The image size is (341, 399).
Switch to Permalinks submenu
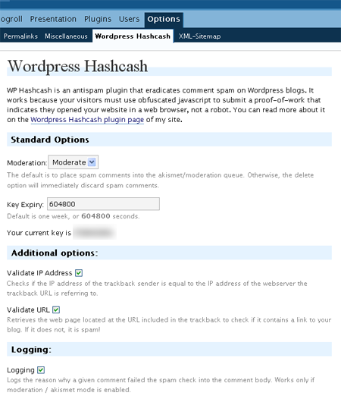click(20, 36)
